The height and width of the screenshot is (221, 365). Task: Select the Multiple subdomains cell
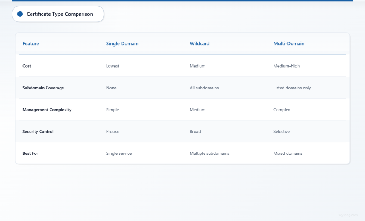click(x=210, y=153)
